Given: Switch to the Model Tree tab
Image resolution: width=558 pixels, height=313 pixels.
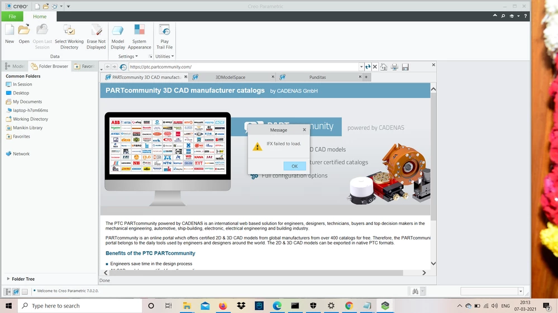Looking at the screenshot, I should pos(15,66).
